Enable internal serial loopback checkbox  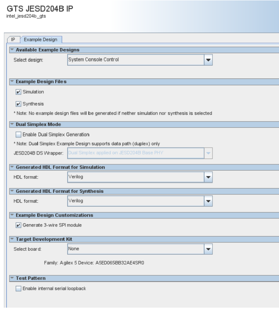[x=18, y=289]
